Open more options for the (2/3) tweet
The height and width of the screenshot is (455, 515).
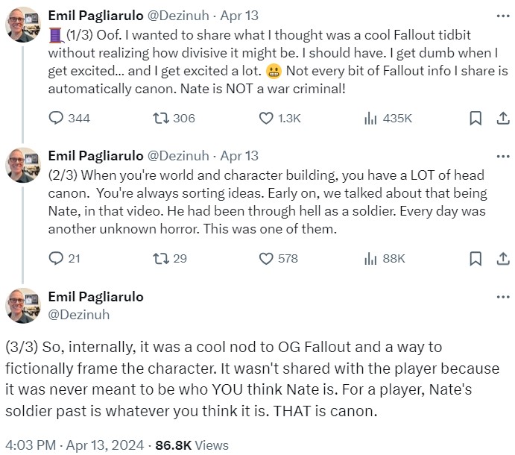tap(502, 156)
